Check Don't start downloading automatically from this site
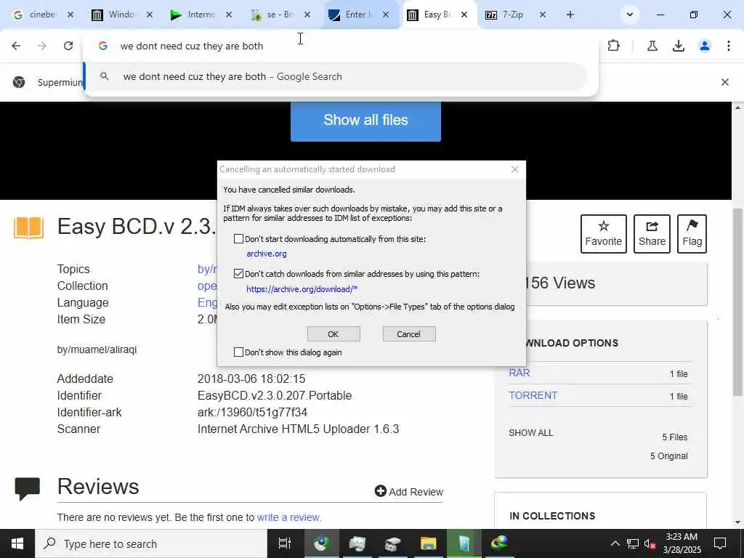This screenshot has width=744, height=558. tap(238, 238)
